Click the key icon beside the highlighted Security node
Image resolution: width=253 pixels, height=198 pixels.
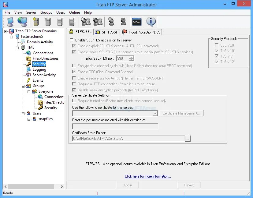(28, 64)
